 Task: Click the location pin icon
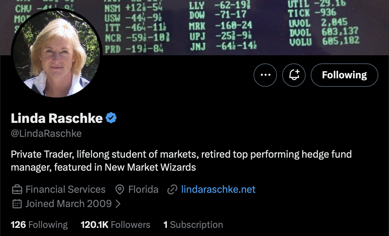click(120, 190)
